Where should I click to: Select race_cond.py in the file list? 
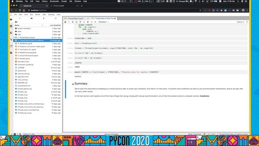click(x=38, y=79)
